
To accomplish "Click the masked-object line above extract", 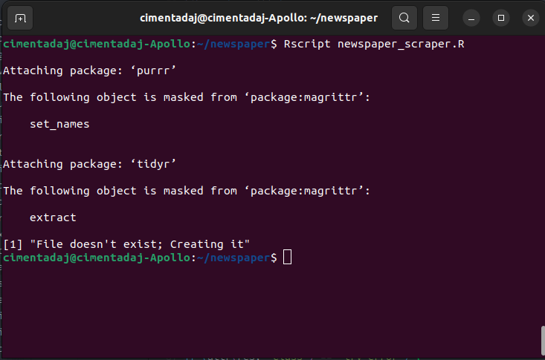I will [186, 191].
